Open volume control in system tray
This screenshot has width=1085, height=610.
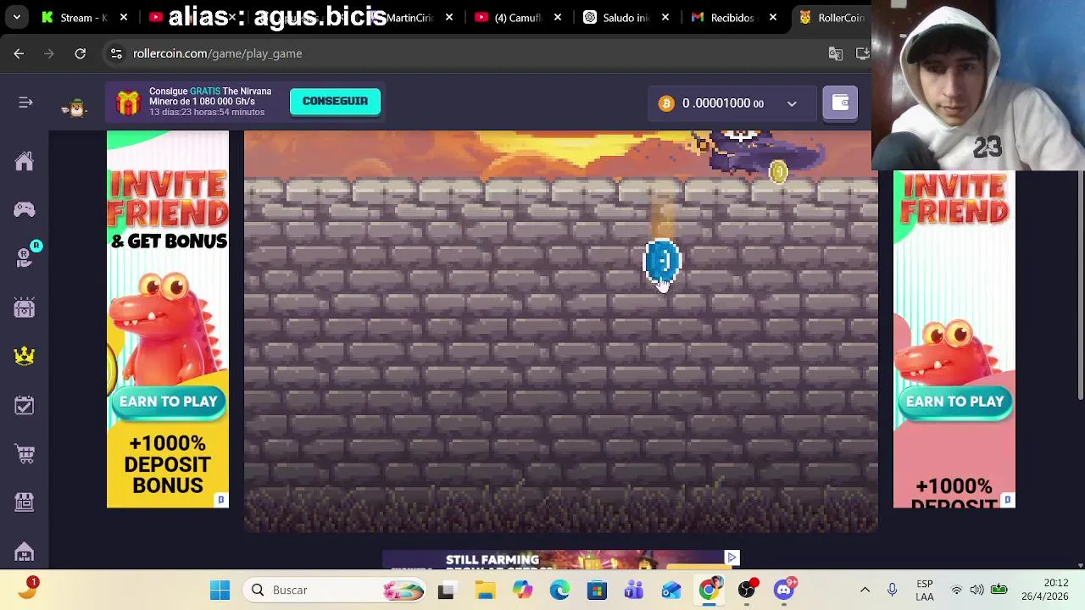[x=977, y=590]
